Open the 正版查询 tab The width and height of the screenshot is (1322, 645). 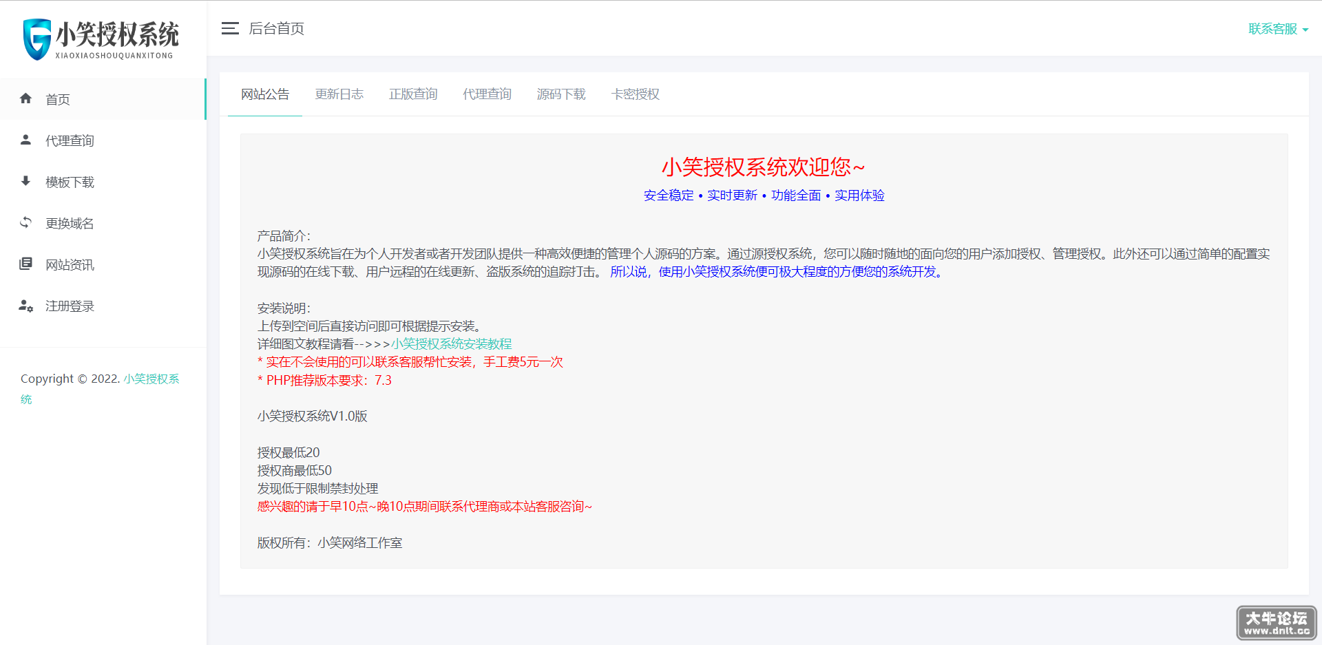413,94
